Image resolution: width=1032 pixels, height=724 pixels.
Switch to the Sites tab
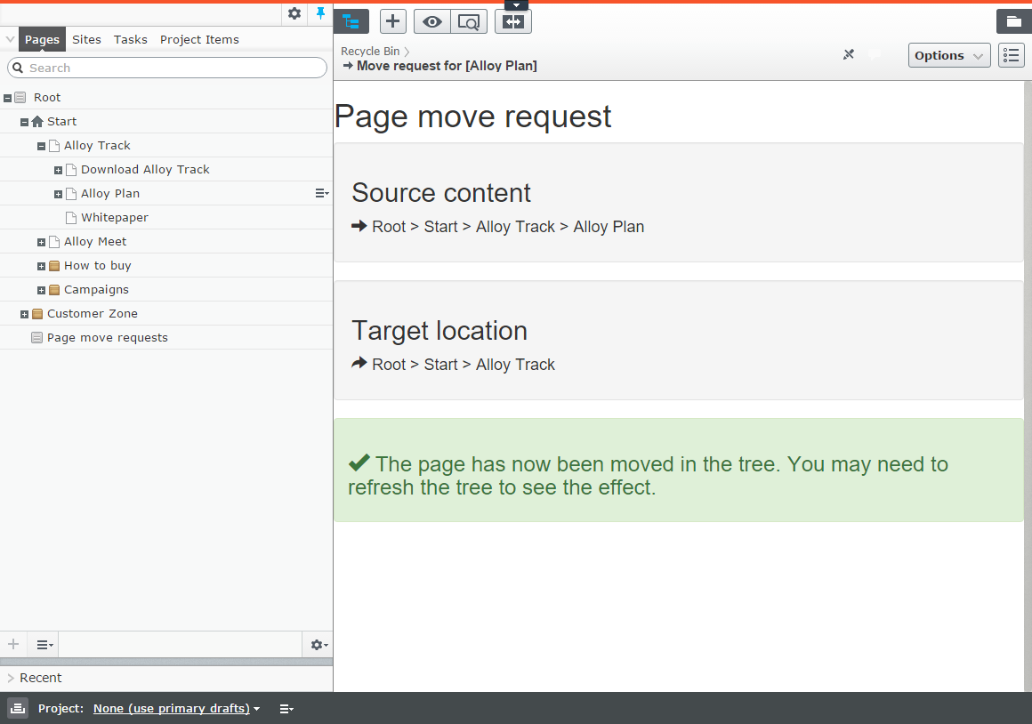click(x=86, y=39)
